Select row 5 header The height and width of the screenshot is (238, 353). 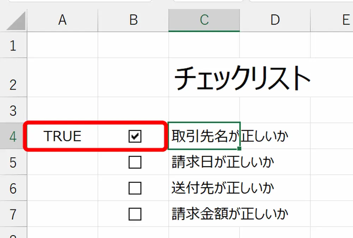(x=13, y=163)
